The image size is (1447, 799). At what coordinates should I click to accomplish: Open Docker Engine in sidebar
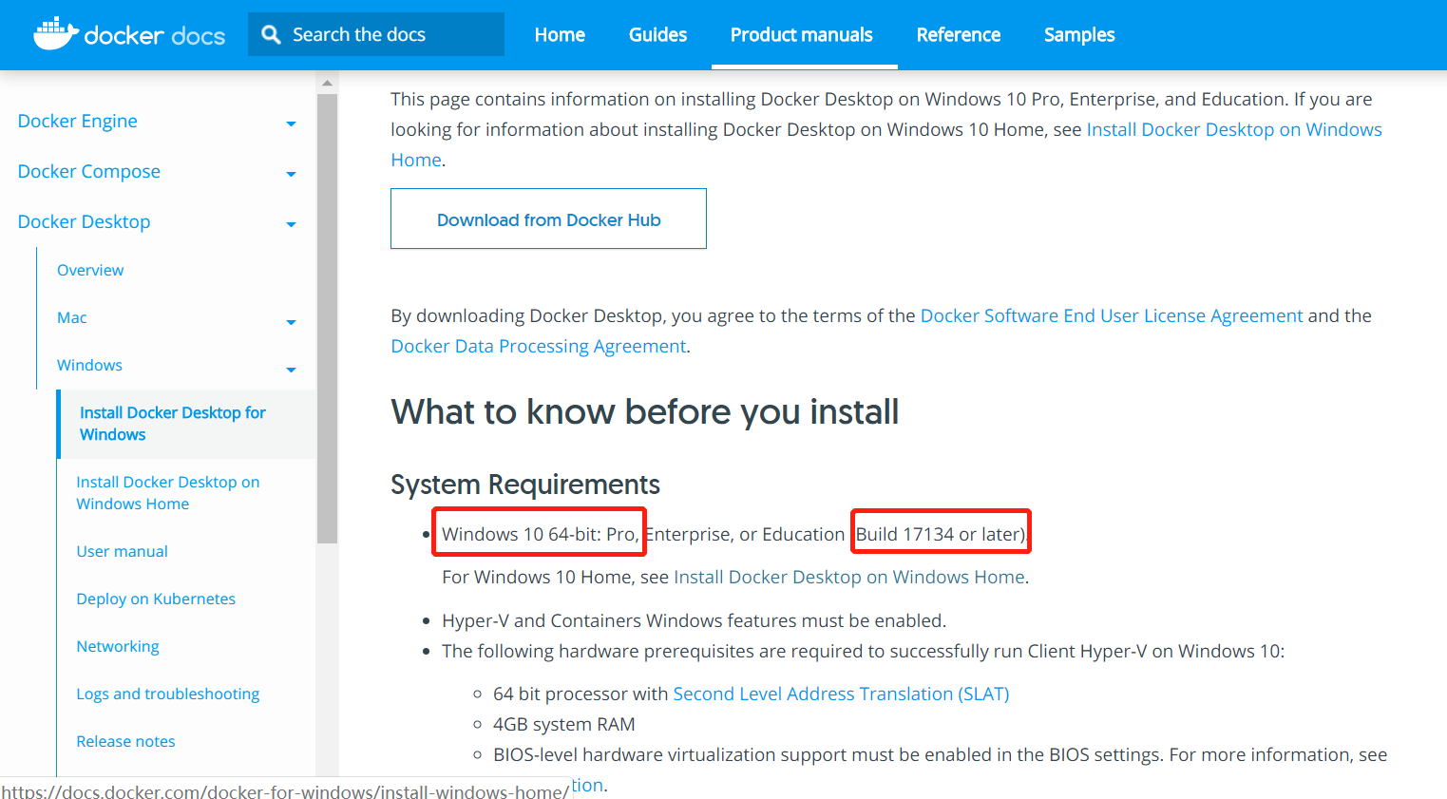pyautogui.click(x=78, y=121)
